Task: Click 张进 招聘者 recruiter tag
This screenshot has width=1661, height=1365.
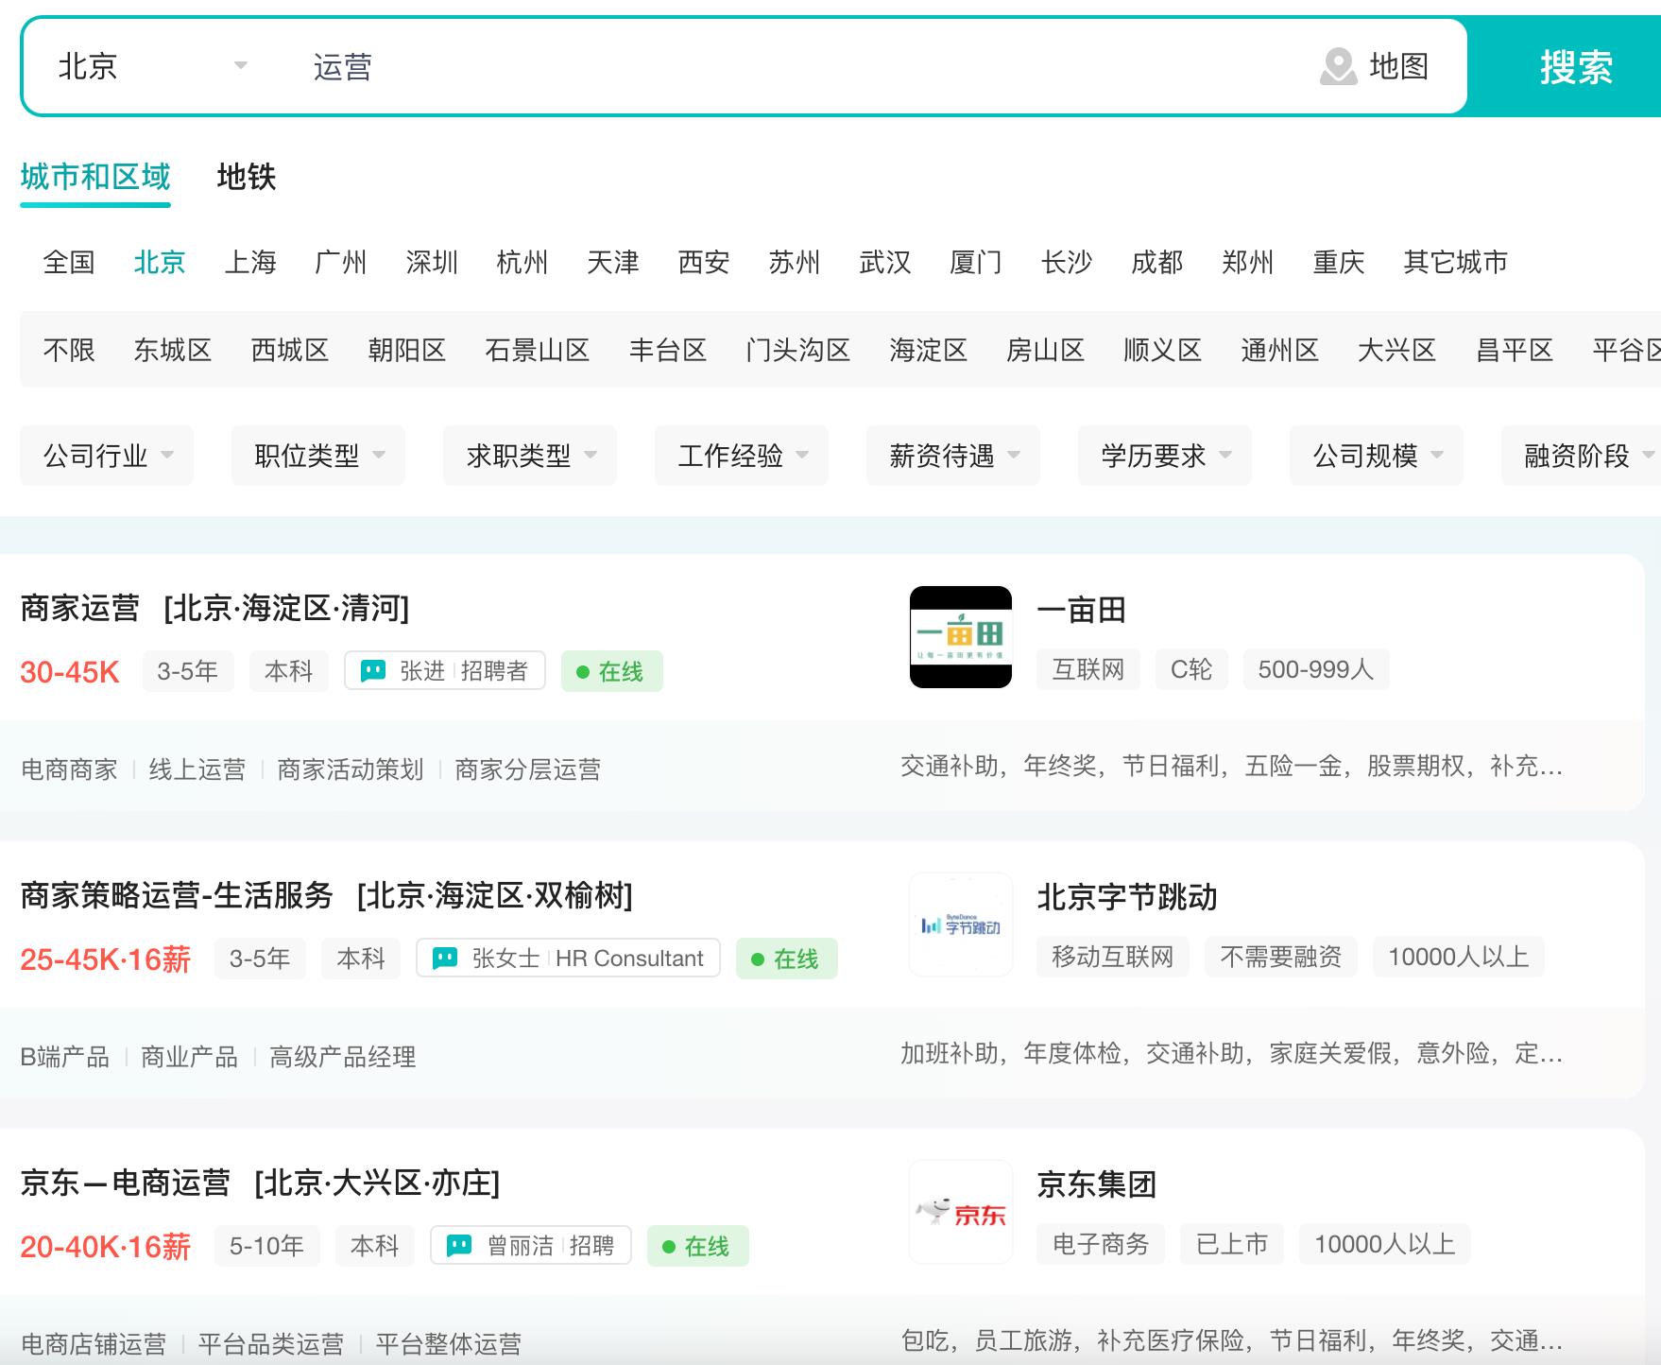Action: coord(445,670)
